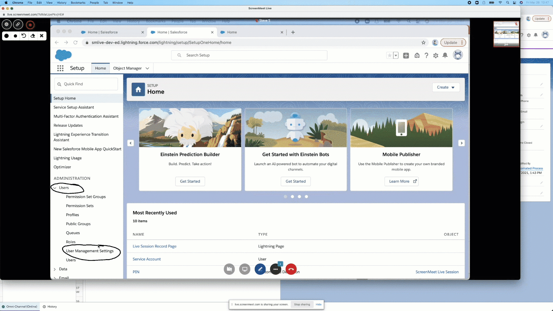End the call with red hangup button
Screen dimensions: 553x311
291,269
